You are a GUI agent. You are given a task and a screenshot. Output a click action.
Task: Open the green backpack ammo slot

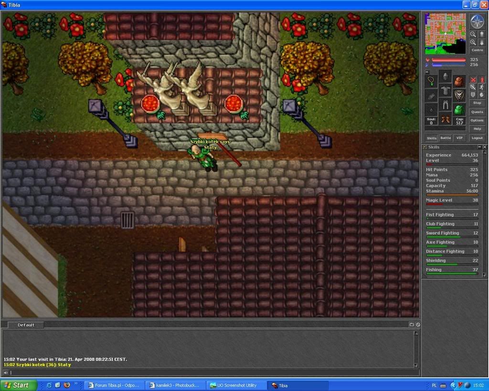[459, 110]
